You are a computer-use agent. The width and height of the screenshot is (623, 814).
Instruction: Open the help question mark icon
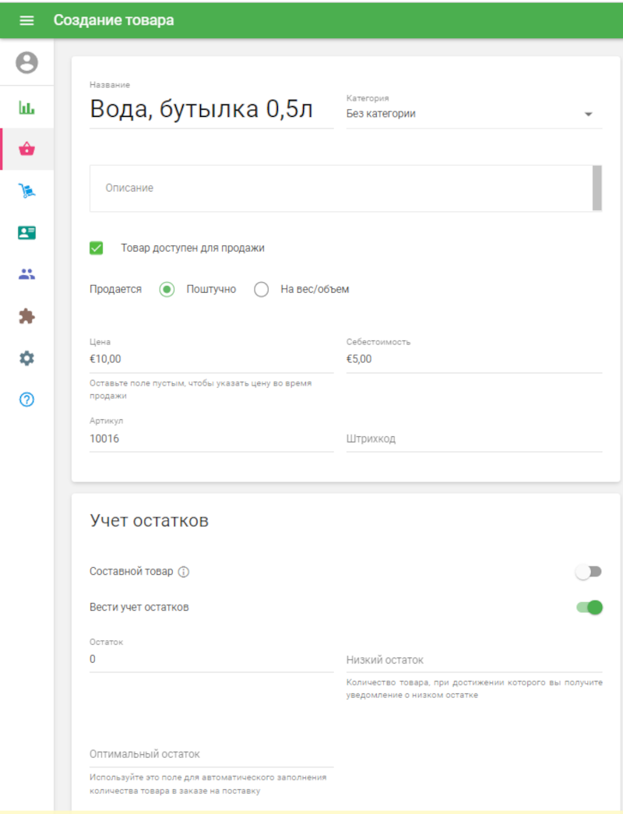click(26, 399)
